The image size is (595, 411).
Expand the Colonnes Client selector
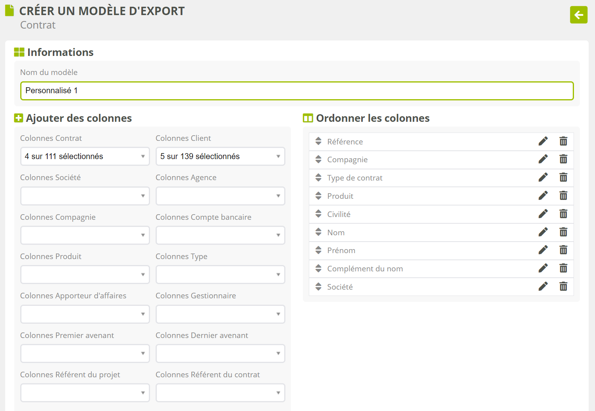click(220, 156)
